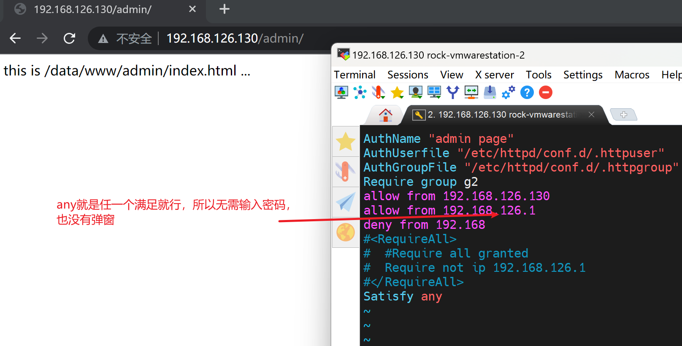Open the Terminal menu
The image size is (682, 346).
tap(355, 75)
